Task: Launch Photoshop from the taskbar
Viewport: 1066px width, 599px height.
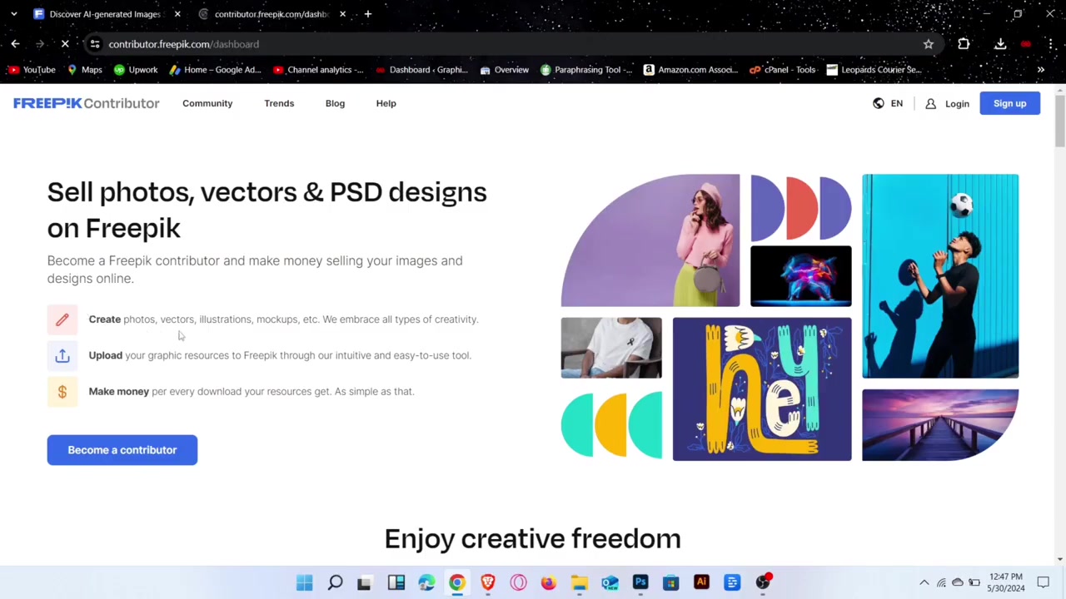Action: coord(640,582)
